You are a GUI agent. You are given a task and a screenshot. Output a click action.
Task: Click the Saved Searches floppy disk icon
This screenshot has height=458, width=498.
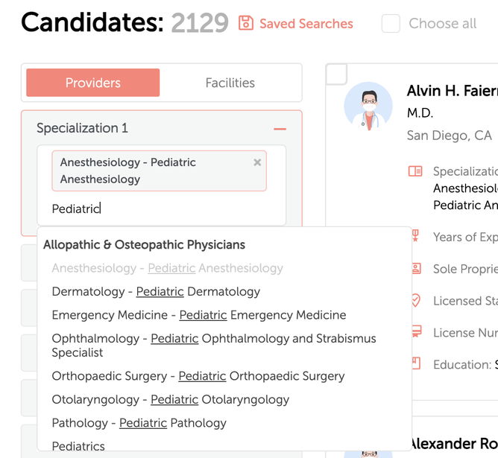coord(246,23)
